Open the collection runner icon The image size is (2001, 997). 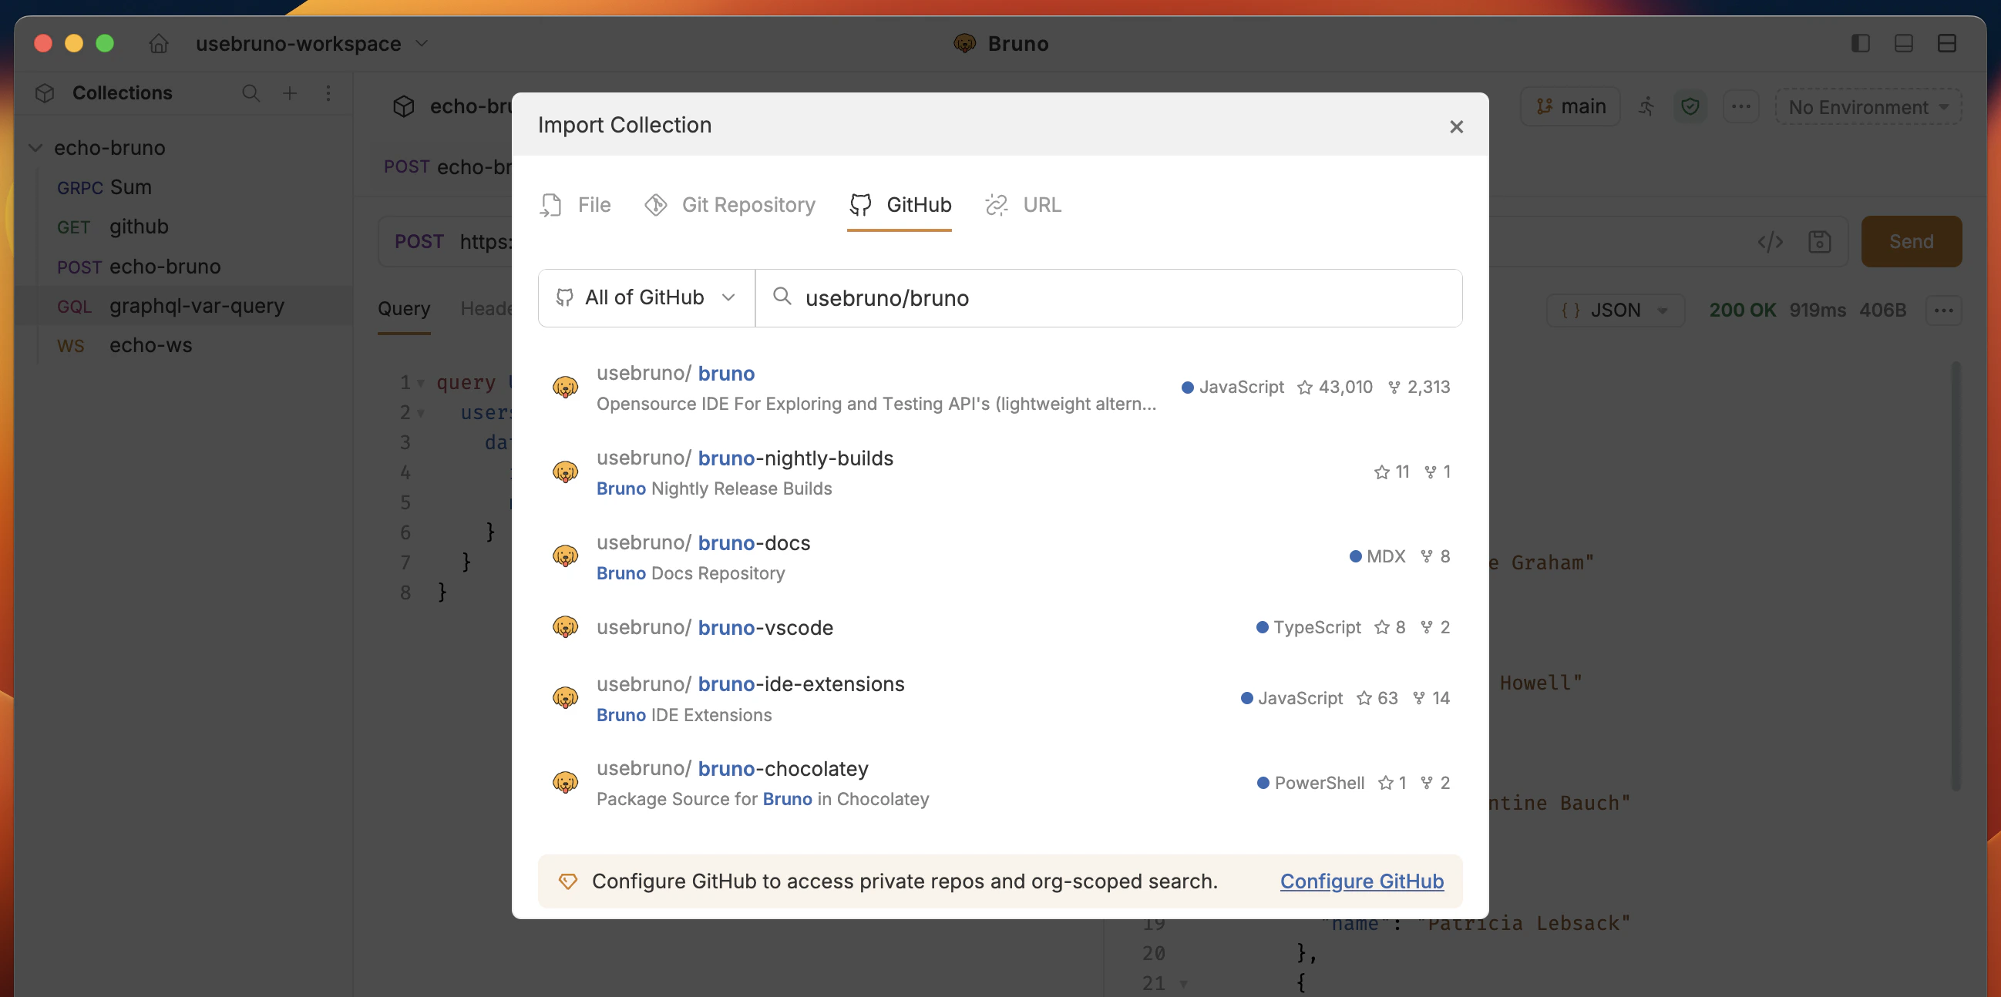(x=1646, y=106)
